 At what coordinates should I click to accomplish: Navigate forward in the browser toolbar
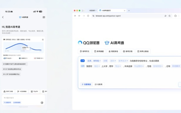click(84, 16)
